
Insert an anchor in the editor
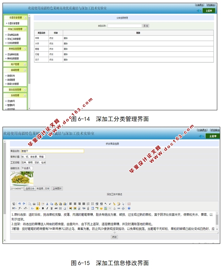pyautogui.click(x=114, y=208)
